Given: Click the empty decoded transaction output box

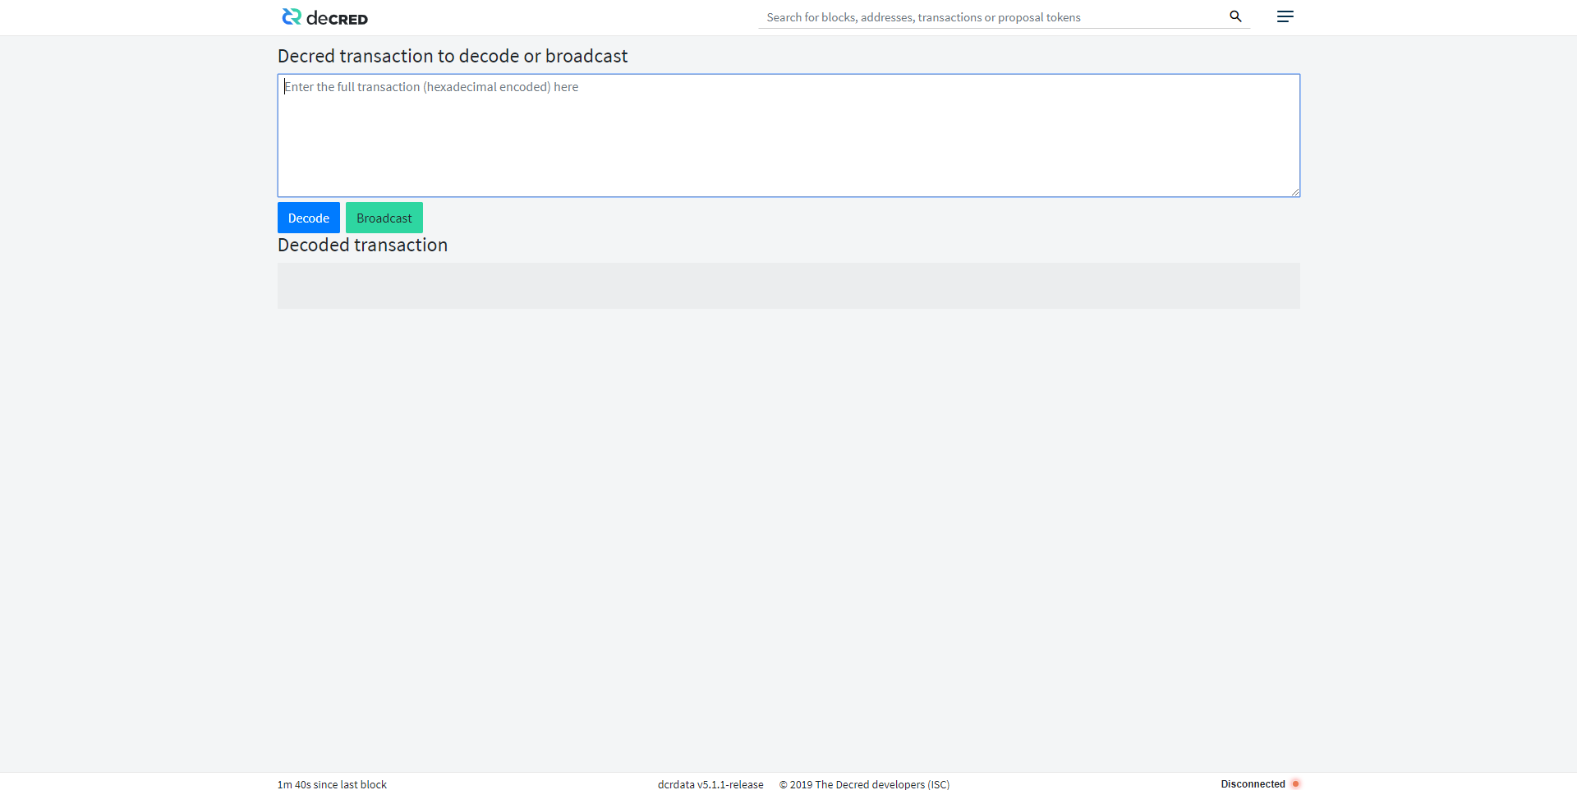Looking at the screenshot, I should pyautogui.click(x=788, y=286).
